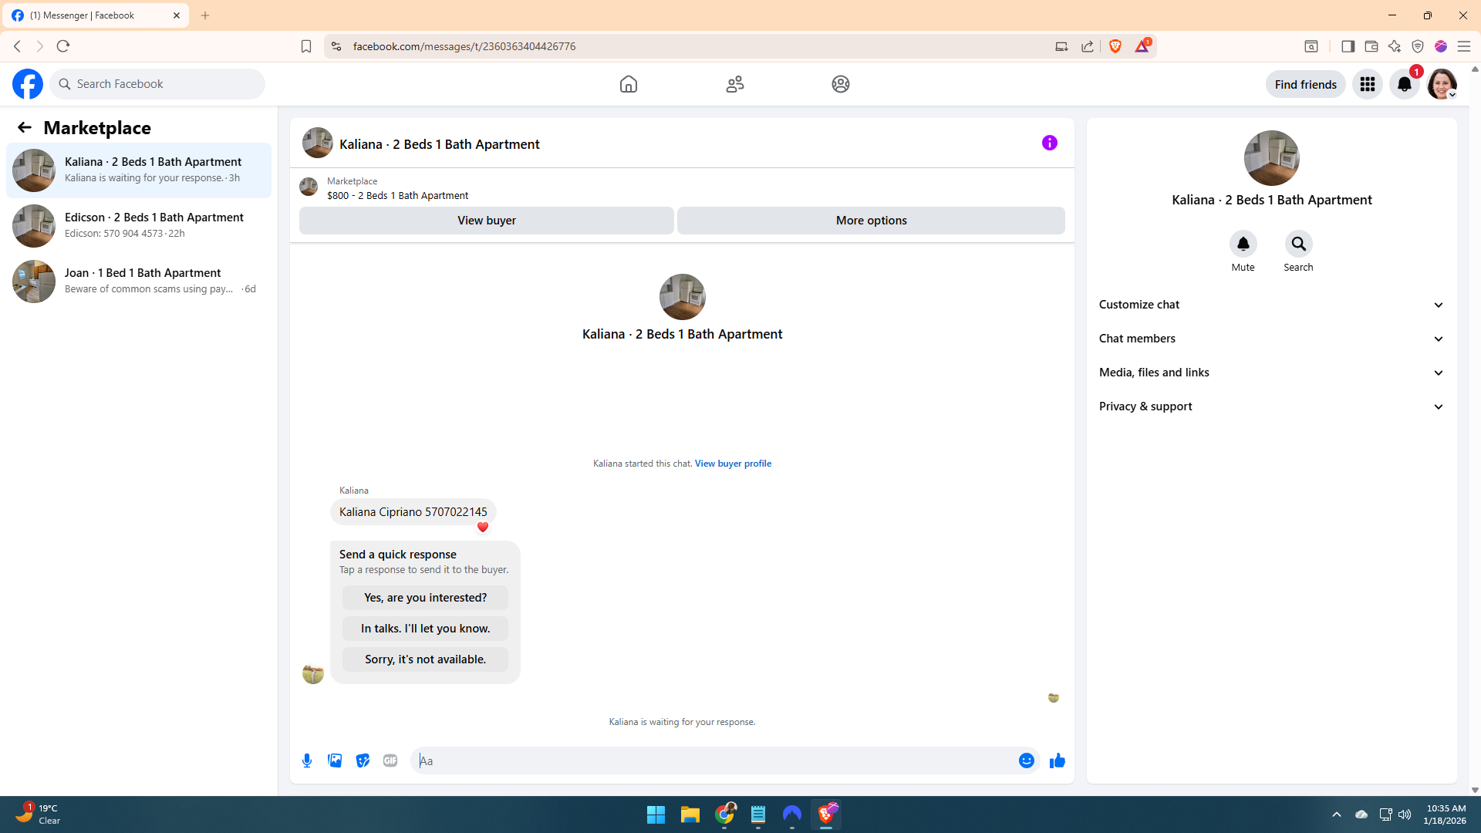Open Facebook notifications bell
The width and height of the screenshot is (1481, 833).
[1404, 84]
